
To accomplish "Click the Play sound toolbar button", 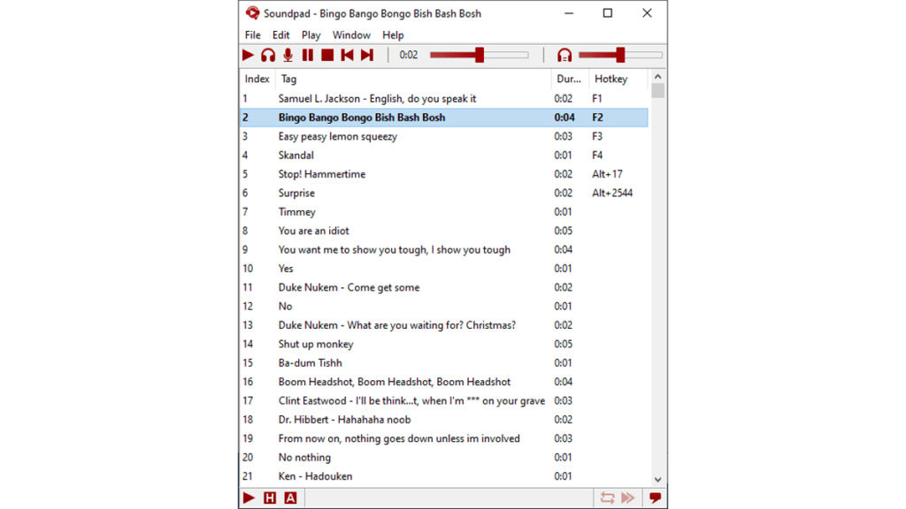I will (248, 55).
